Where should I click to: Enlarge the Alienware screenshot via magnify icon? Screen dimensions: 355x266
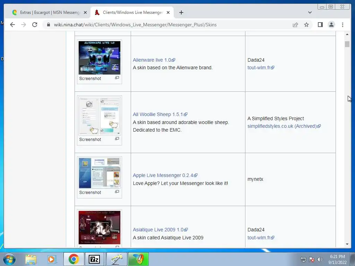click(x=117, y=78)
